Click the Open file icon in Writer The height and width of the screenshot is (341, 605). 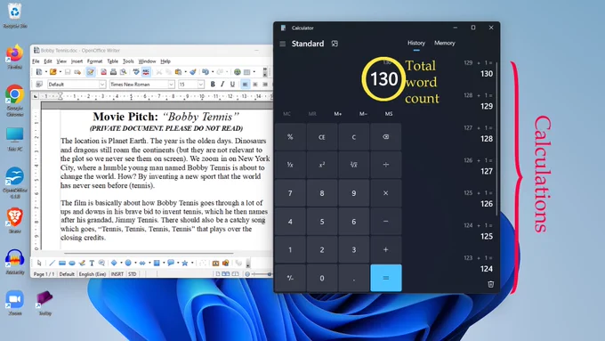click(52, 72)
